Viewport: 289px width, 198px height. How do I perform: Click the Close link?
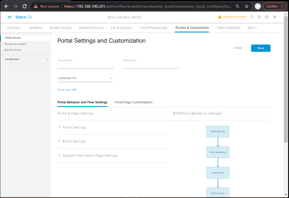pyautogui.click(x=238, y=48)
